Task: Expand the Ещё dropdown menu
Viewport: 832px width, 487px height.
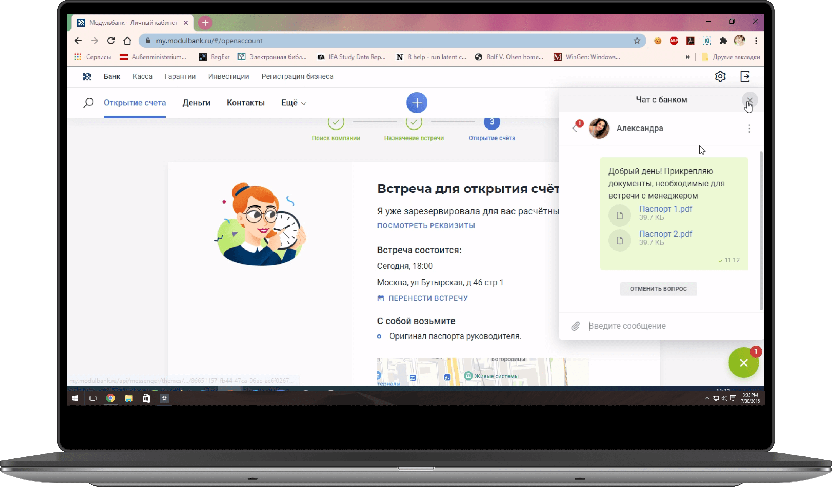Action: point(293,103)
